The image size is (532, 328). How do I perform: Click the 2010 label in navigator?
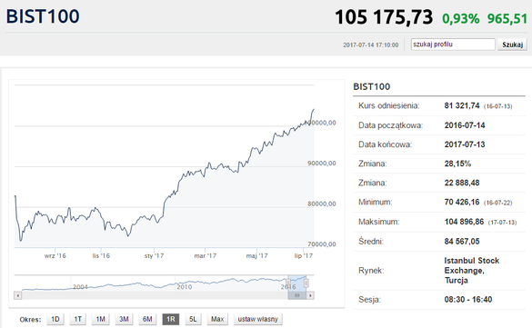tap(184, 287)
